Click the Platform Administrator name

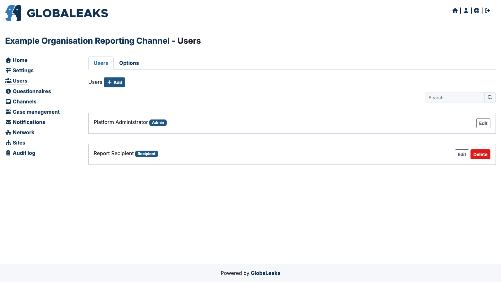121,122
